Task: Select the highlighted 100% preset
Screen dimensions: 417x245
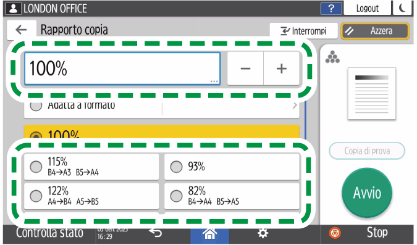Action: pyautogui.click(x=162, y=132)
